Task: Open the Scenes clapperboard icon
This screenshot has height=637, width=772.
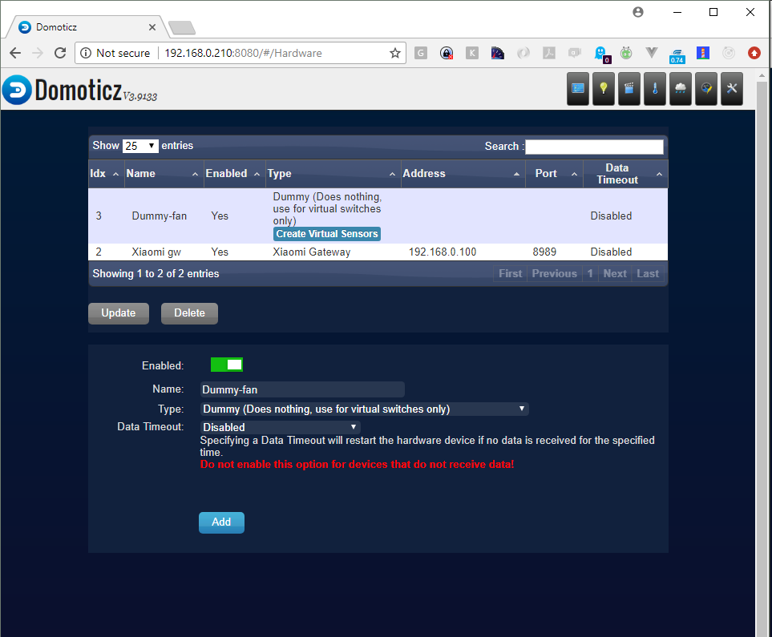Action: (x=629, y=89)
